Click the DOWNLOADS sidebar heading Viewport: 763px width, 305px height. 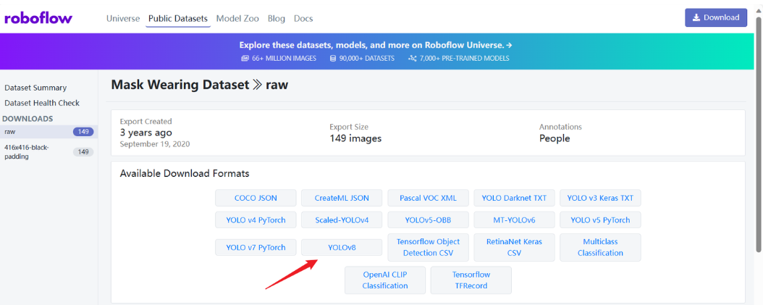pos(28,119)
